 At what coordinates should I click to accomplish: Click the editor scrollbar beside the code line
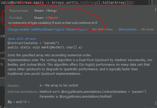coord(152,3)
